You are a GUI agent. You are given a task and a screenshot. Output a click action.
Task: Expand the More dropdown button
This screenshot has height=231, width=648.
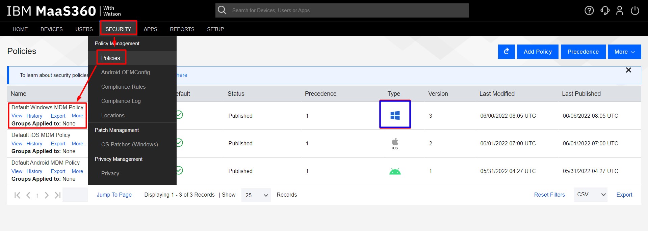(x=624, y=52)
